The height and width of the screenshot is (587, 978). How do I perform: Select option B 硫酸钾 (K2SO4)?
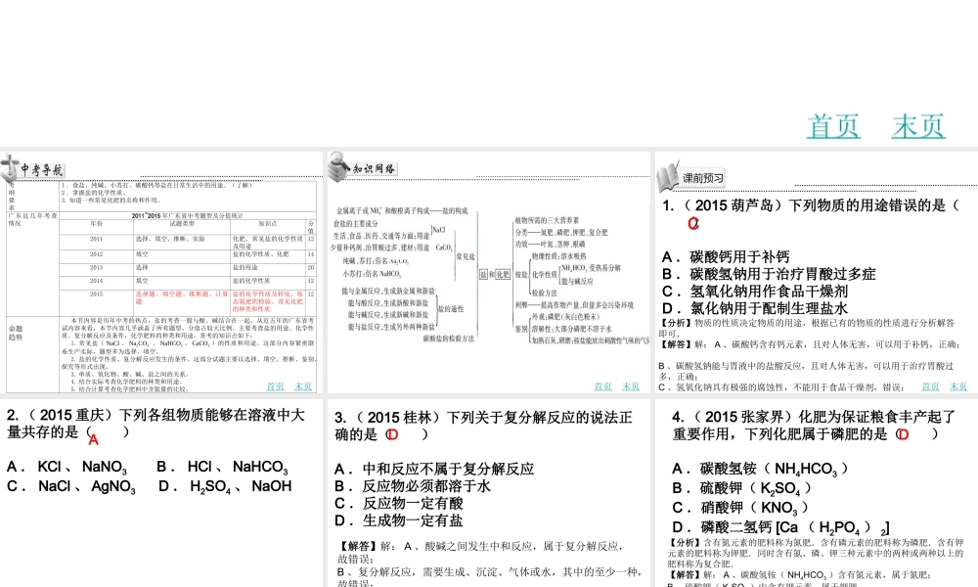tap(741, 488)
